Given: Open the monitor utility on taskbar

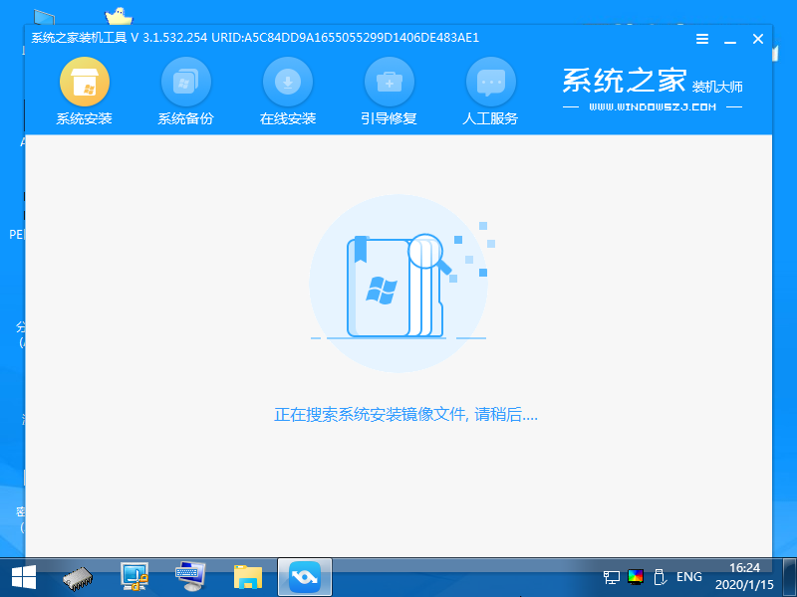Looking at the screenshot, I should tap(132, 576).
